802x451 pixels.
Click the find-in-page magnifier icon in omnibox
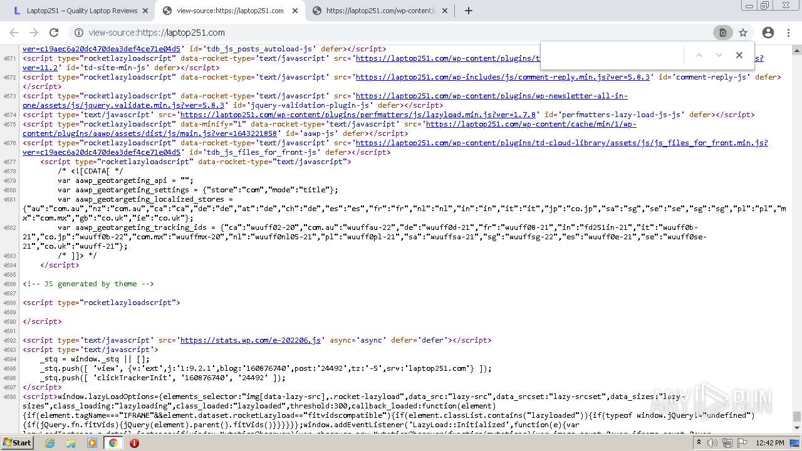722,33
